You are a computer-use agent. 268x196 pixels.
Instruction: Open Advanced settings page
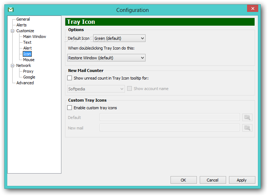(25, 83)
